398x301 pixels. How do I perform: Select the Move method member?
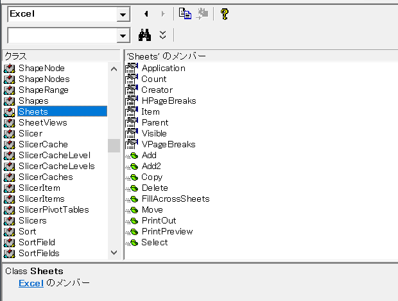[x=152, y=209]
